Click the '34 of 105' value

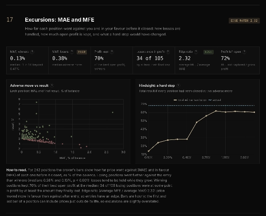150,58
